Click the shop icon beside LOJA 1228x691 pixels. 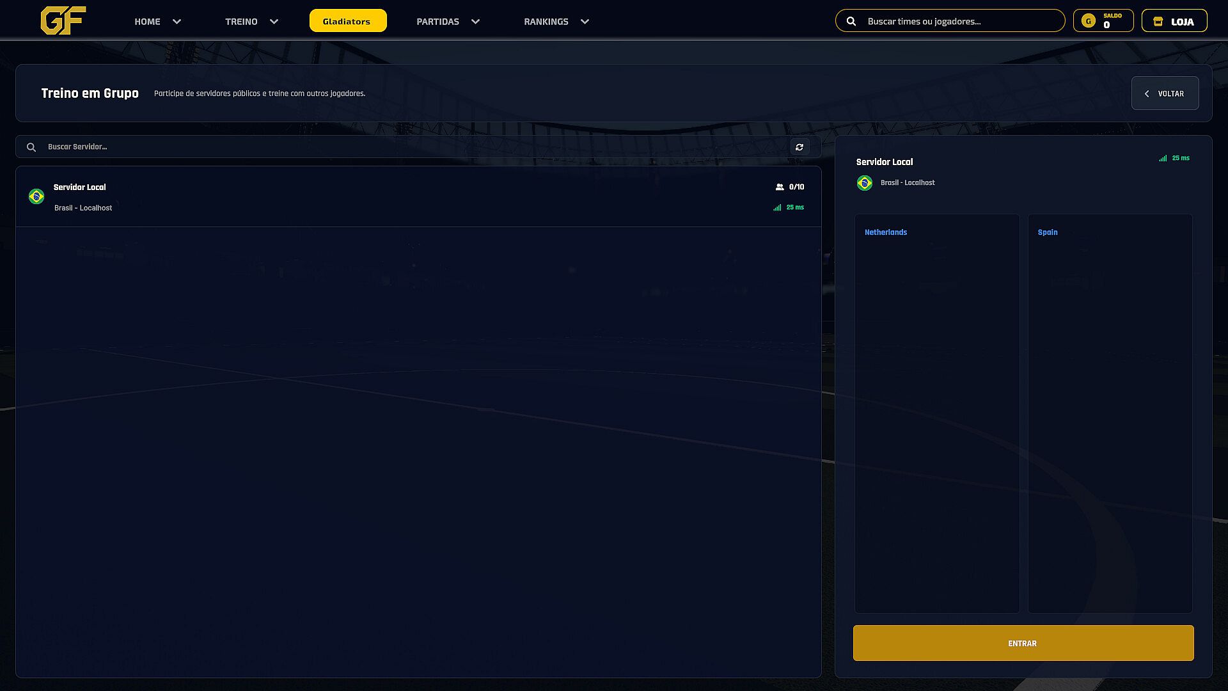point(1158,21)
